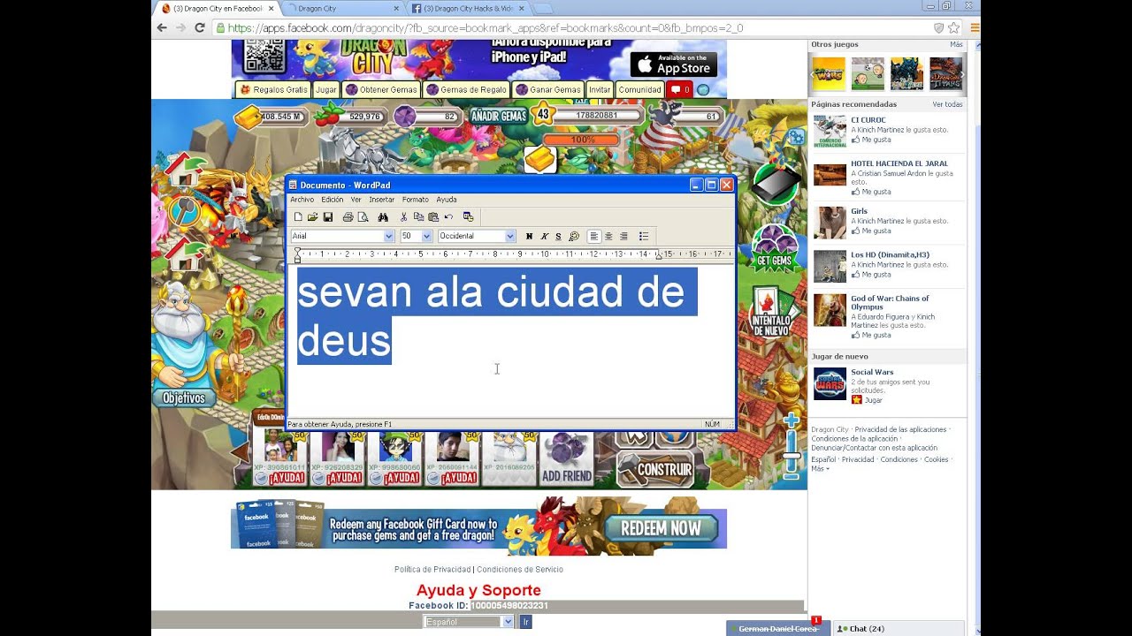
Task: Click the Find binoculars icon in WordPad
Action: pos(383,217)
